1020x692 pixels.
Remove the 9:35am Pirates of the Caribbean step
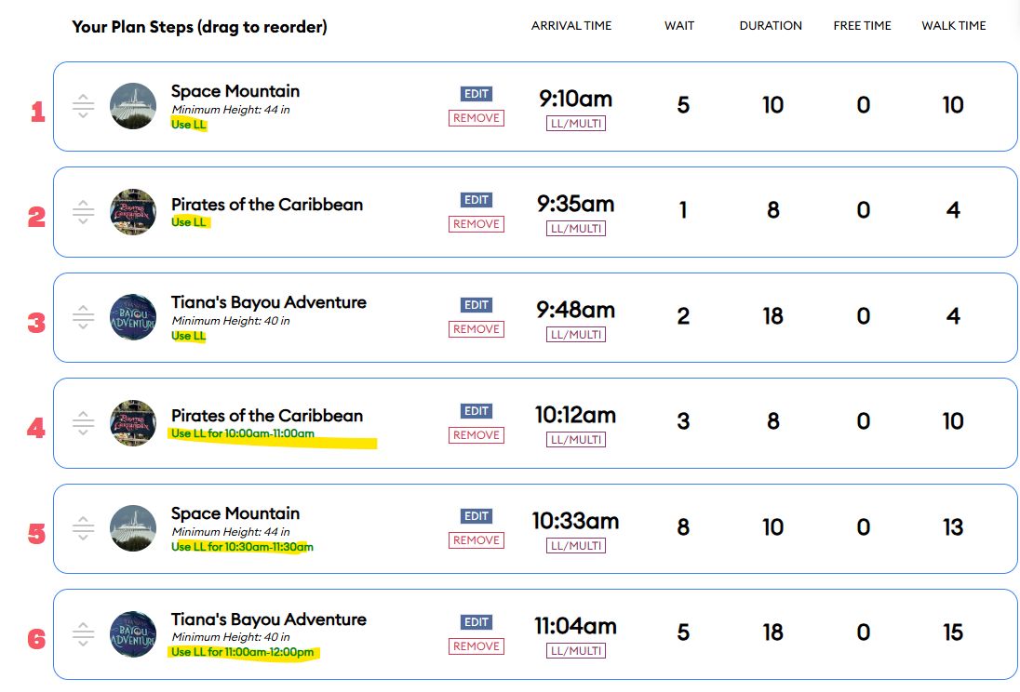(476, 224)
